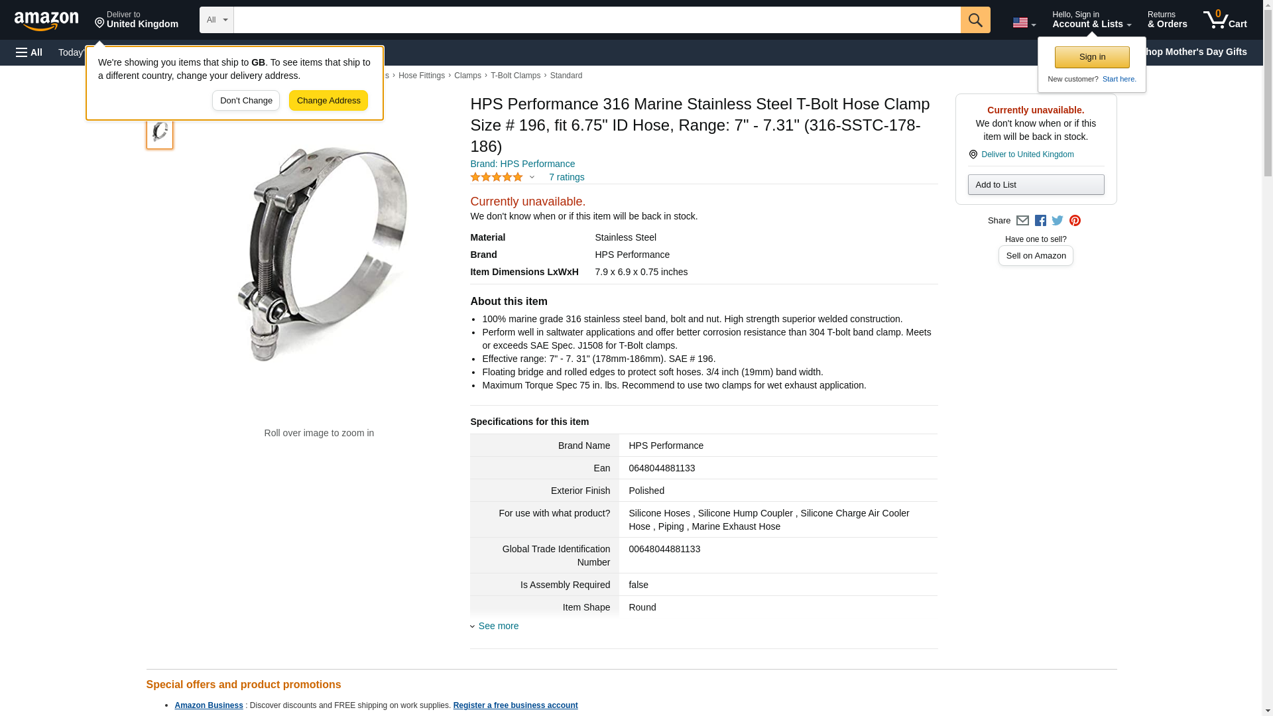
Task: Click the Amazon logo
Action: 46,21
